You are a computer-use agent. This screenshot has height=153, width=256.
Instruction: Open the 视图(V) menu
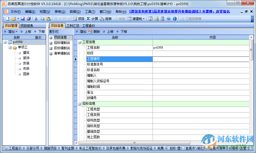click(45, 11)
